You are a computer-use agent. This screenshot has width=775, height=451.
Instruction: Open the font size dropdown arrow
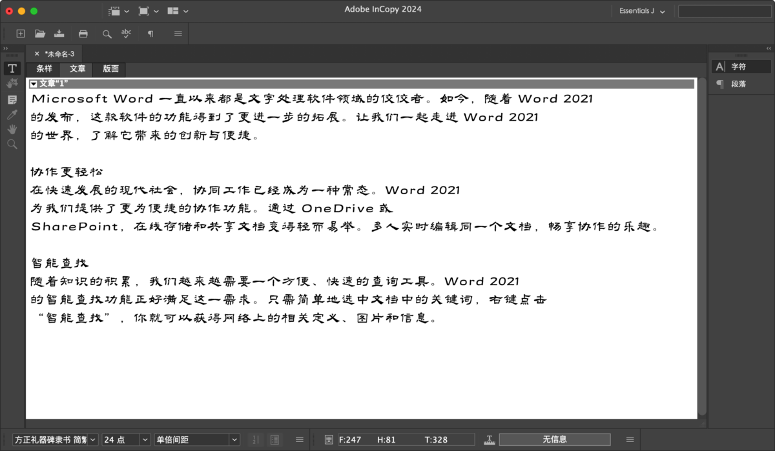pos(145,439)
